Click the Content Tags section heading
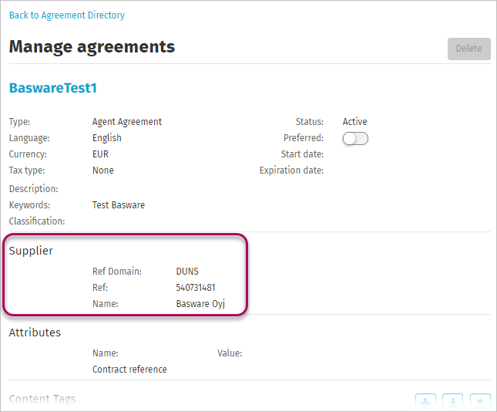The image size is (497, 412). 42,399
